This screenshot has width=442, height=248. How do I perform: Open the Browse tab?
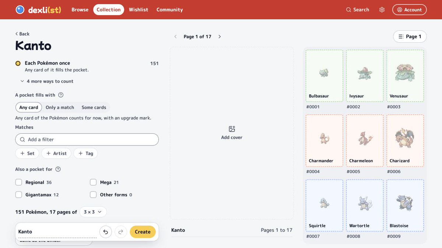click(80, 10)
